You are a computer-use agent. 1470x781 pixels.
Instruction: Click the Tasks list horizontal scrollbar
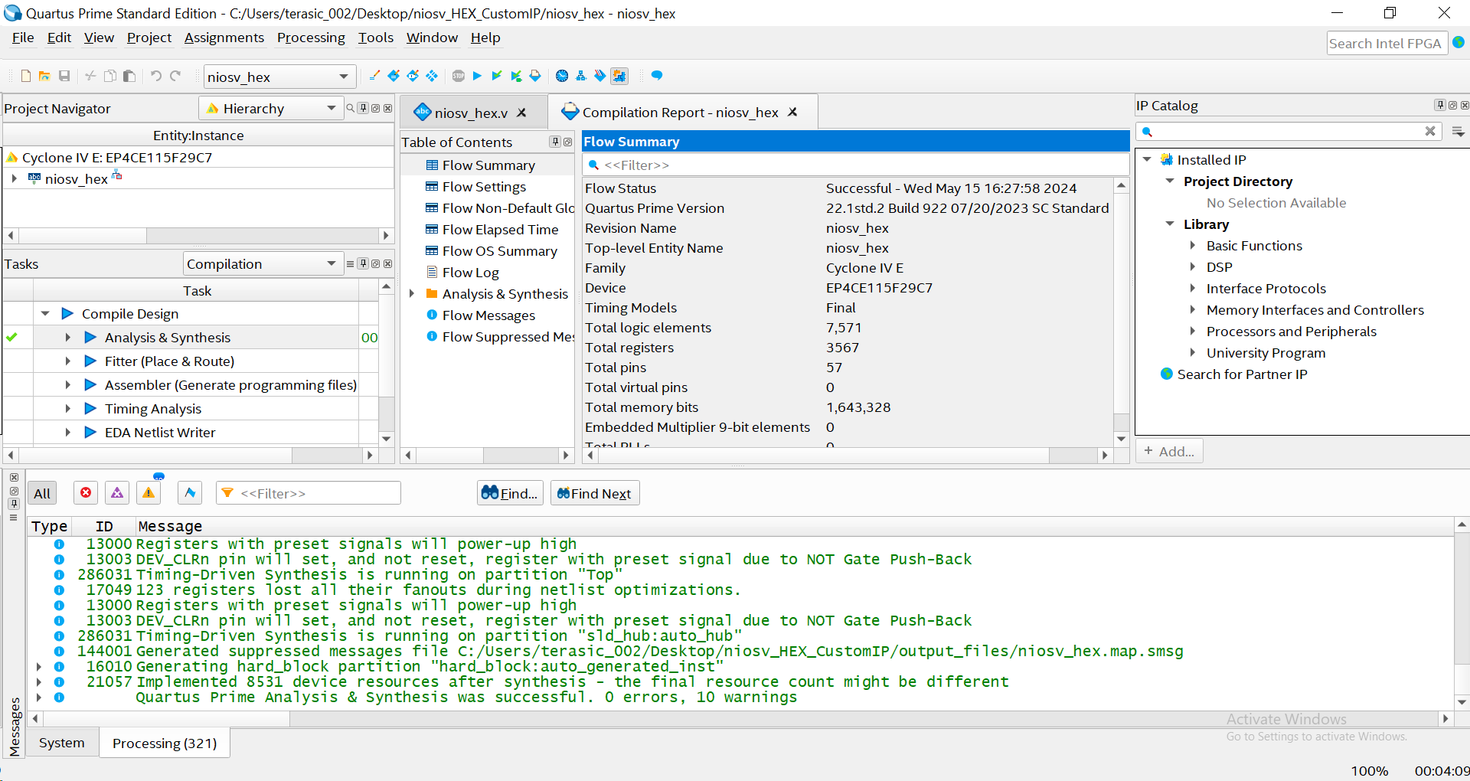(x=190, y=456)
